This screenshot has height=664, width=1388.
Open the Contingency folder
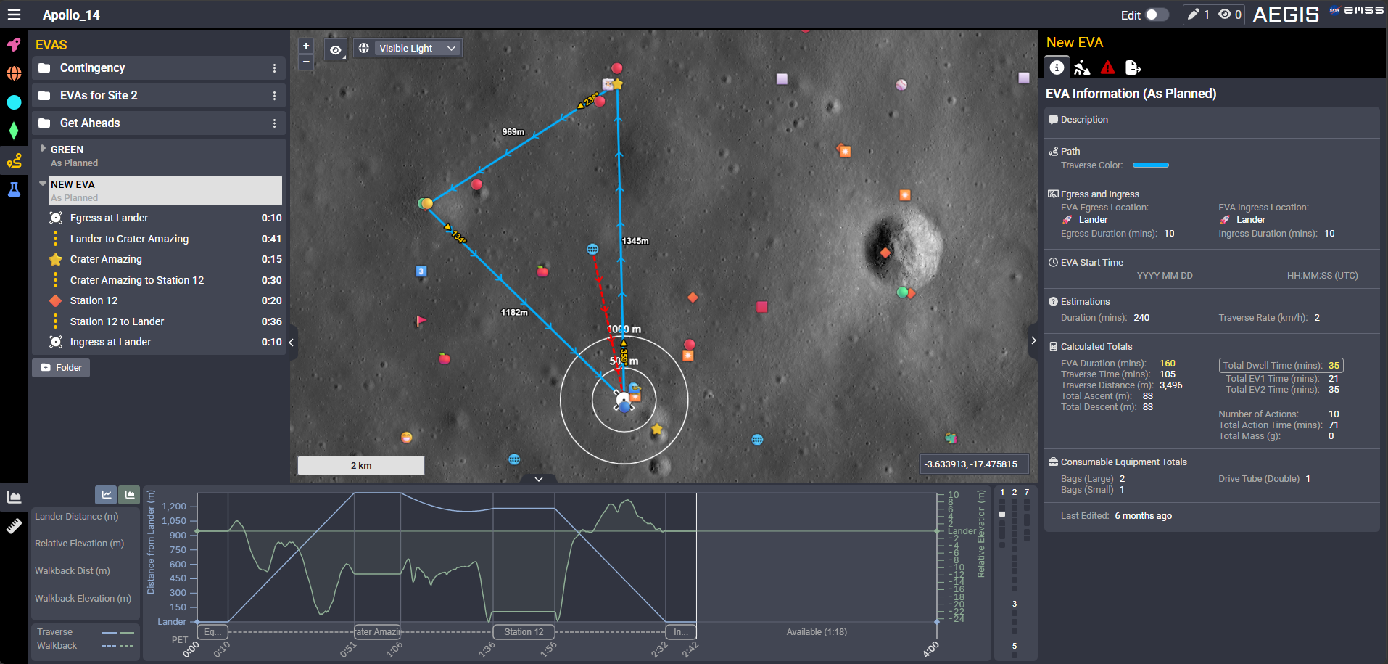pyautogui.click(x=158, y=68)
